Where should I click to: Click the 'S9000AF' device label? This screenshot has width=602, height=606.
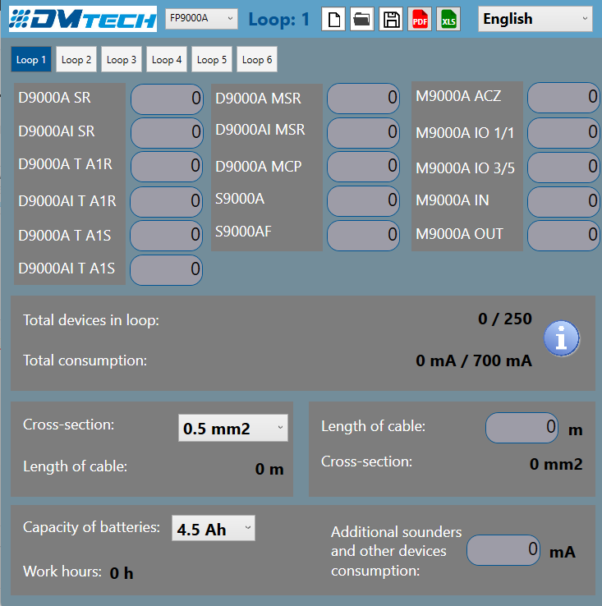pos(243,232)
